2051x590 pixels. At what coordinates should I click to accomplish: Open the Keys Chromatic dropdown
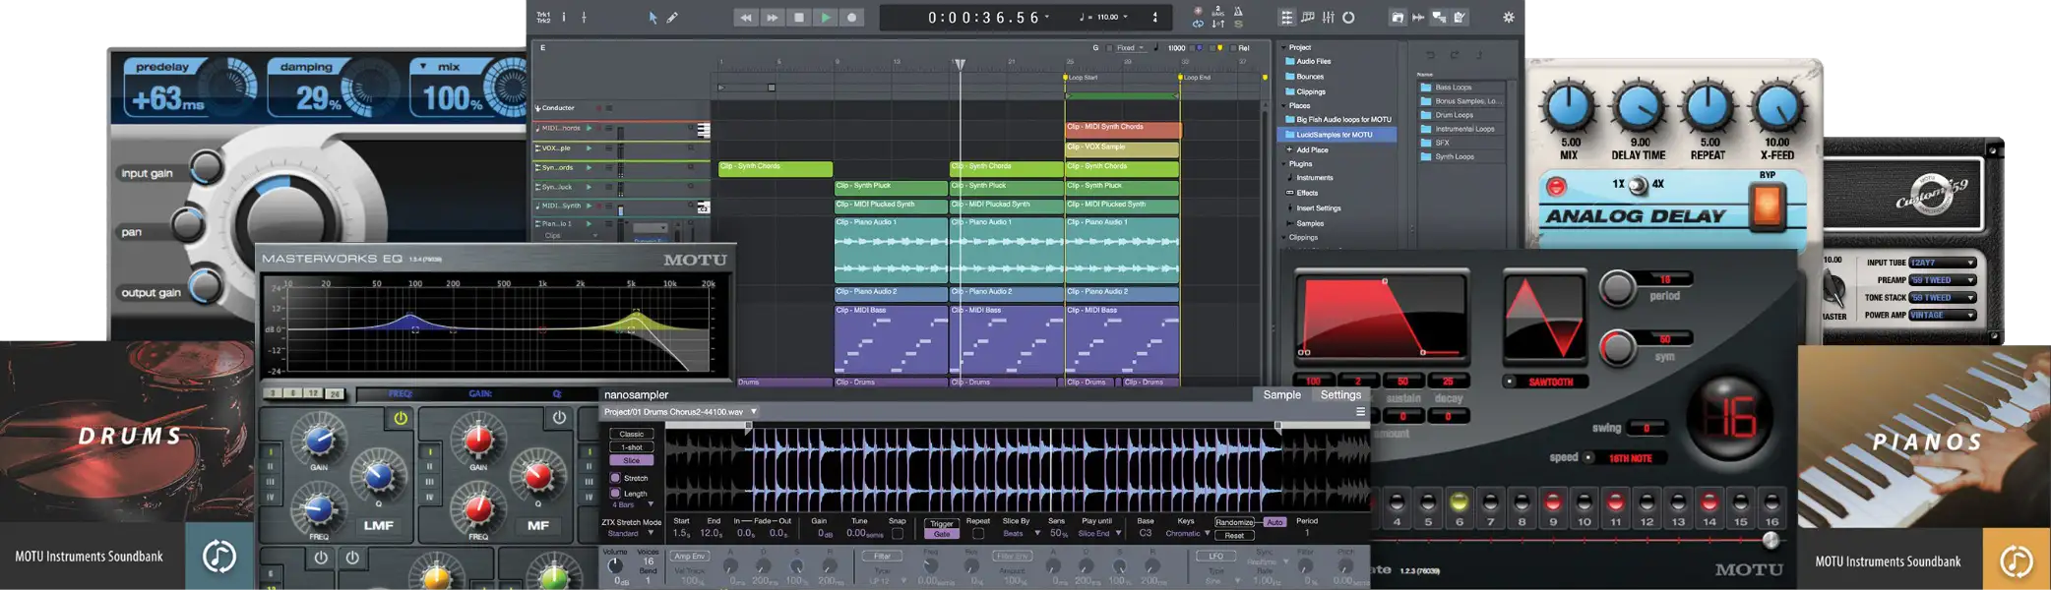[1188, 534]
